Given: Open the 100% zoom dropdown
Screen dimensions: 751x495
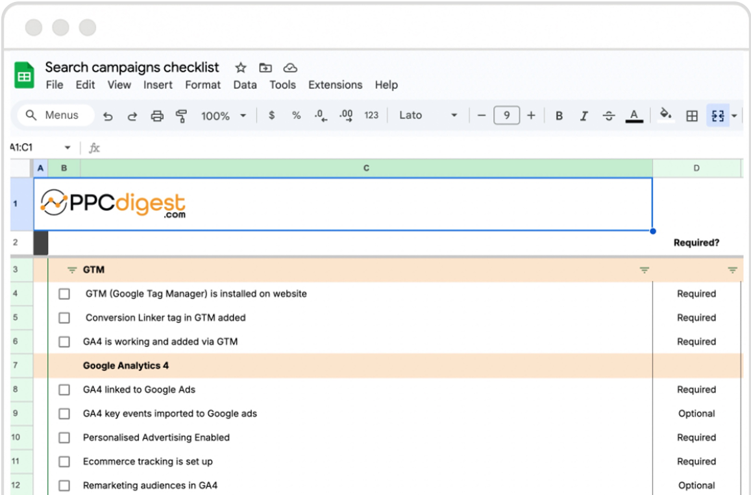Looking at the screenshot, I should pyautogui.click(x=223, y=115).
